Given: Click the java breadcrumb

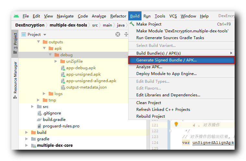Looking at the screenshot, I should coord(120,25).
